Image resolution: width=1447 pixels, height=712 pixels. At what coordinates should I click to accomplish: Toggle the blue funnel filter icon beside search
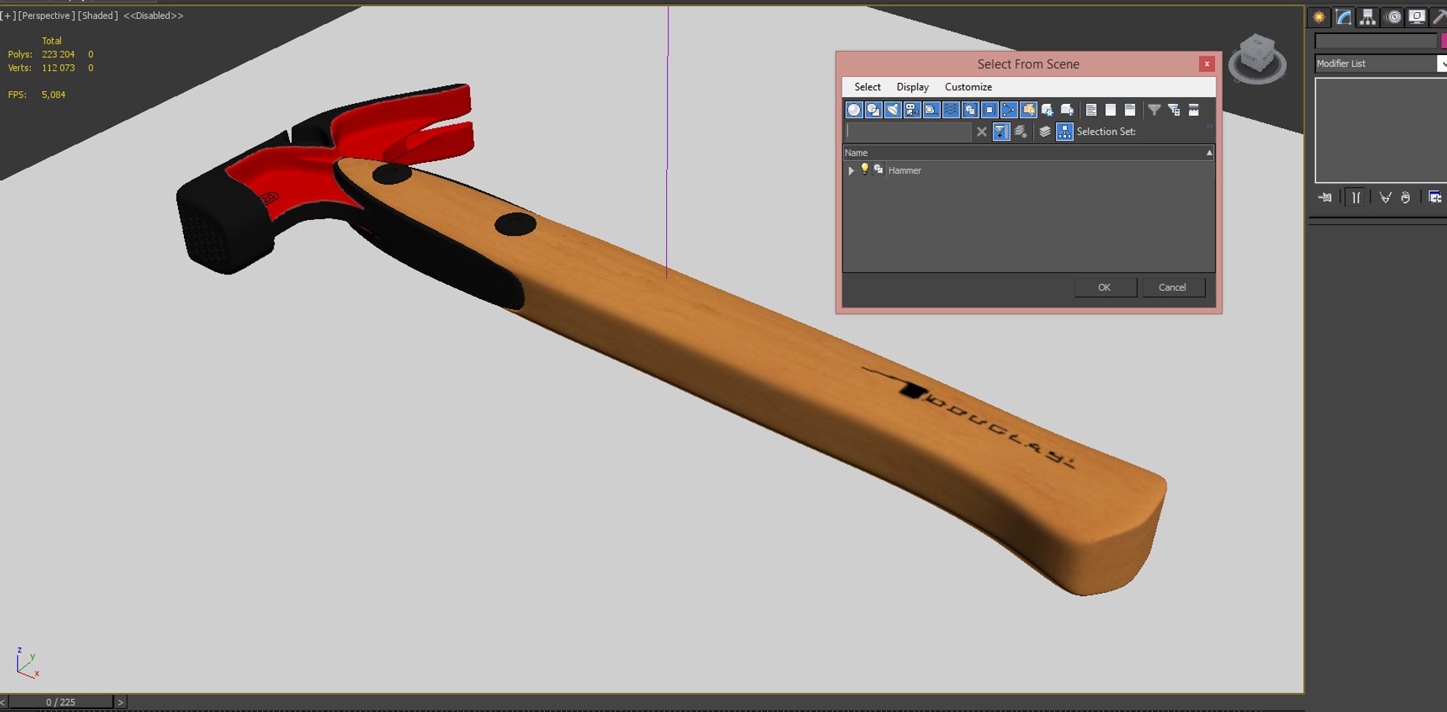point(1001,132)
